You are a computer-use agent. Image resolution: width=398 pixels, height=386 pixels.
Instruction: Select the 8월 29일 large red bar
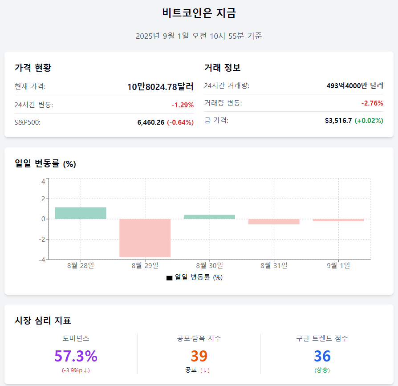(145, 238)
